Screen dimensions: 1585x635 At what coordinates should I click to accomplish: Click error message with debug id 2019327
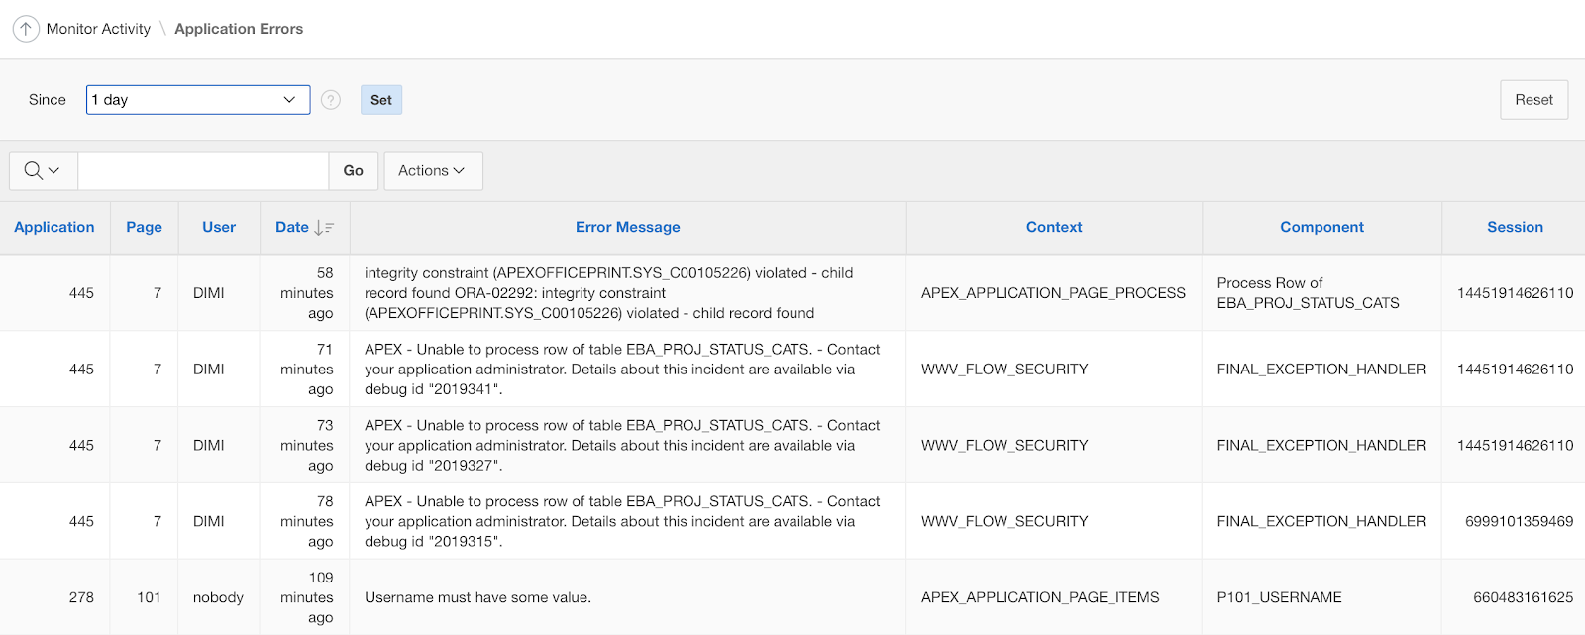point(622,446)
